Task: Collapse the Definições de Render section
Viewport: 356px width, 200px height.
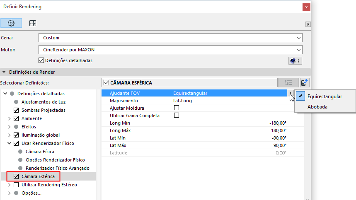Action: pyautogui.click(x=4, y=72)
